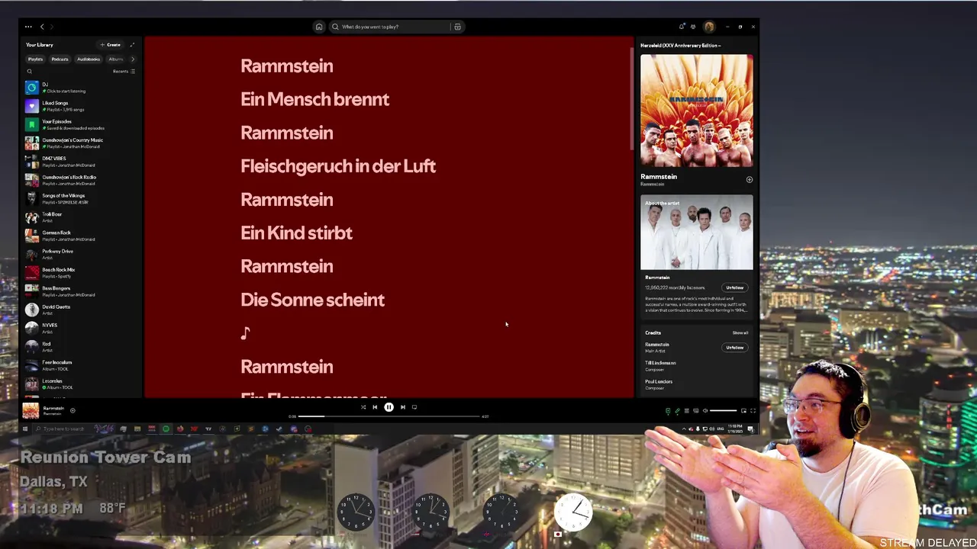Open the Browse icon in search bar
This screenshot has height=549, width=977.
[x=457, y=27]
